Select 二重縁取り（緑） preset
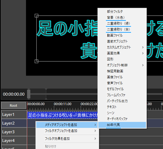The image size is (163, 149). pos(119,24)
